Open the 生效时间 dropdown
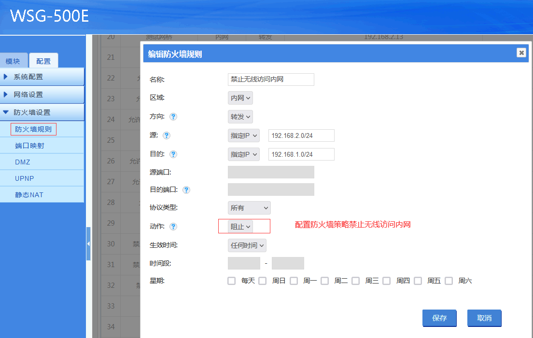Screen dimensions: 533x338 [247, 245]
